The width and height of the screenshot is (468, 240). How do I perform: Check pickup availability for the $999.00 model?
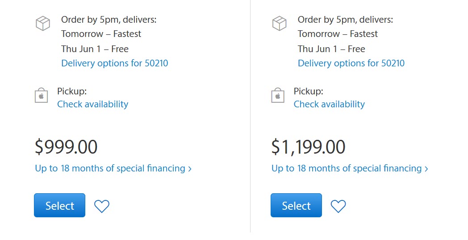[92, 104]
